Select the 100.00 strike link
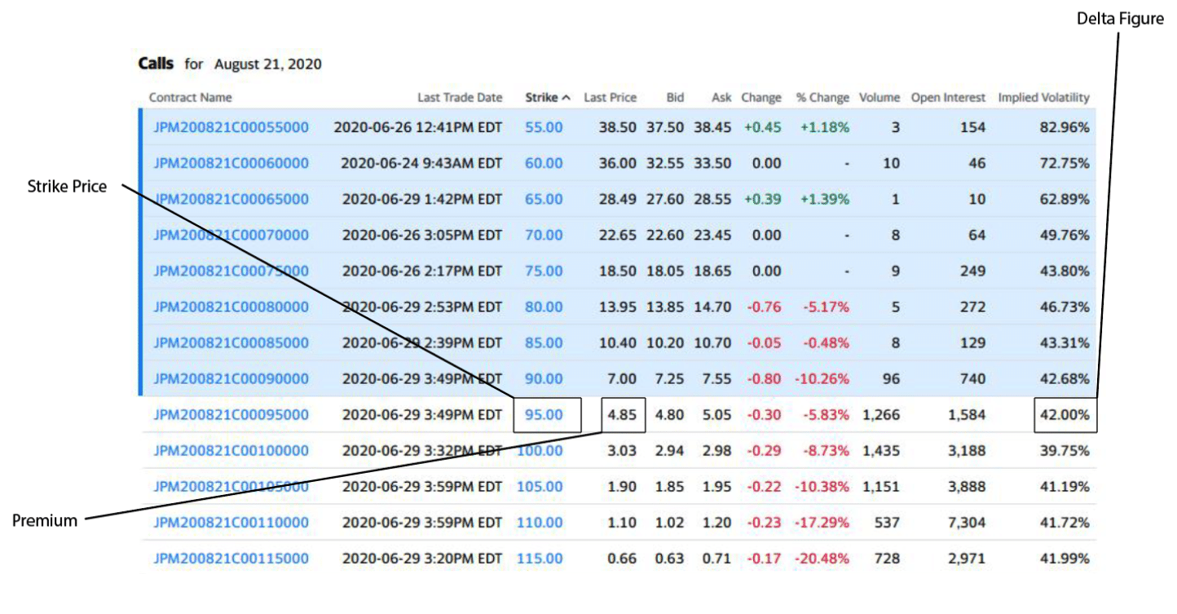Viewport: 1177px width, 614px height. [540, 450]
